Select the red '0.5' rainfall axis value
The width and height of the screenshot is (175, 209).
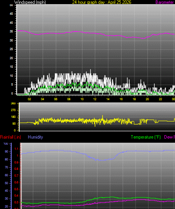[17, 189]
